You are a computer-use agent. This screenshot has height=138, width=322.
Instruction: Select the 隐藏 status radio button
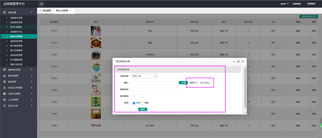142,103
